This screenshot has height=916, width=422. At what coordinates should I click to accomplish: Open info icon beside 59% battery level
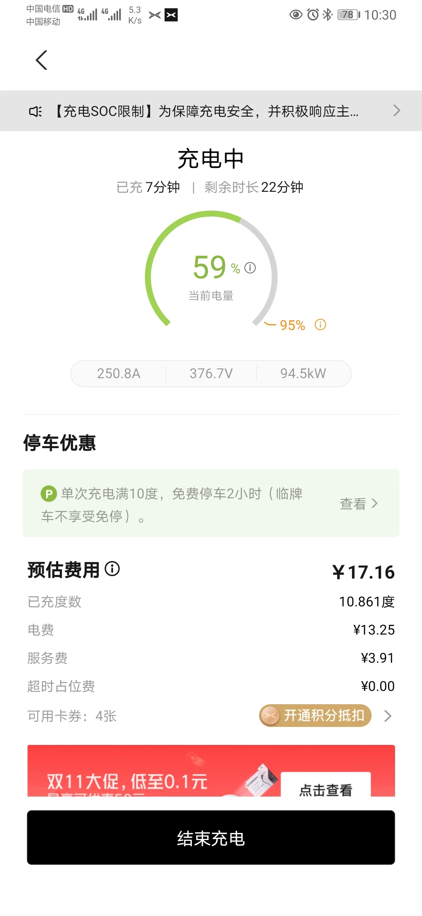tap(250, 268)
